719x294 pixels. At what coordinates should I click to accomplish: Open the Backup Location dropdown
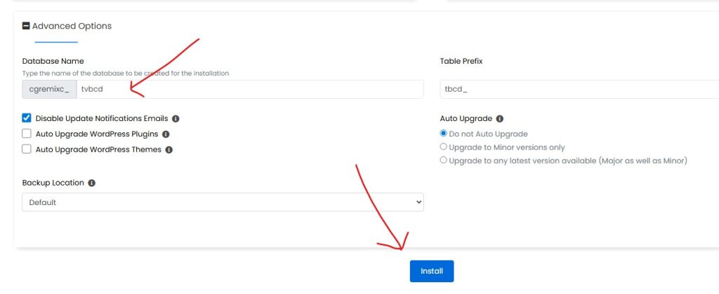223,202
